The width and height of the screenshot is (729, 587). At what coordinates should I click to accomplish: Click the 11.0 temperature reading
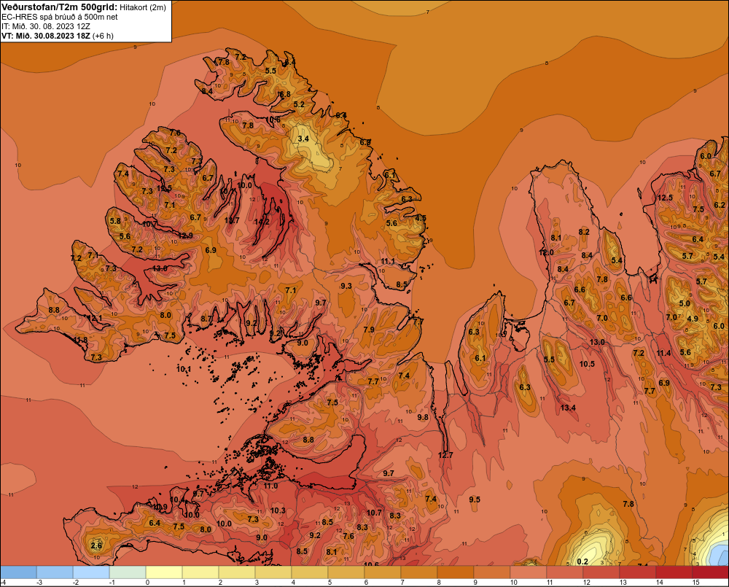pos(270,486)
